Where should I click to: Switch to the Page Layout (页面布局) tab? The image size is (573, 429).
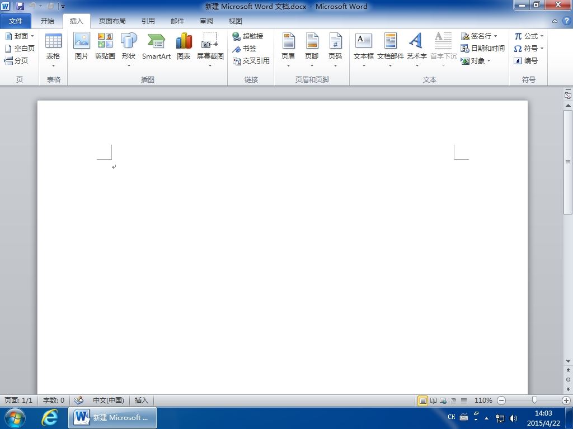(x=112, y=21)
